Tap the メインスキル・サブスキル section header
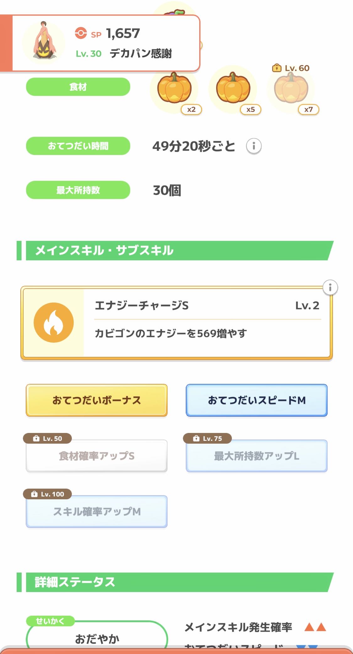The height and width of the screenshot is (654, 353). point(176,251)
